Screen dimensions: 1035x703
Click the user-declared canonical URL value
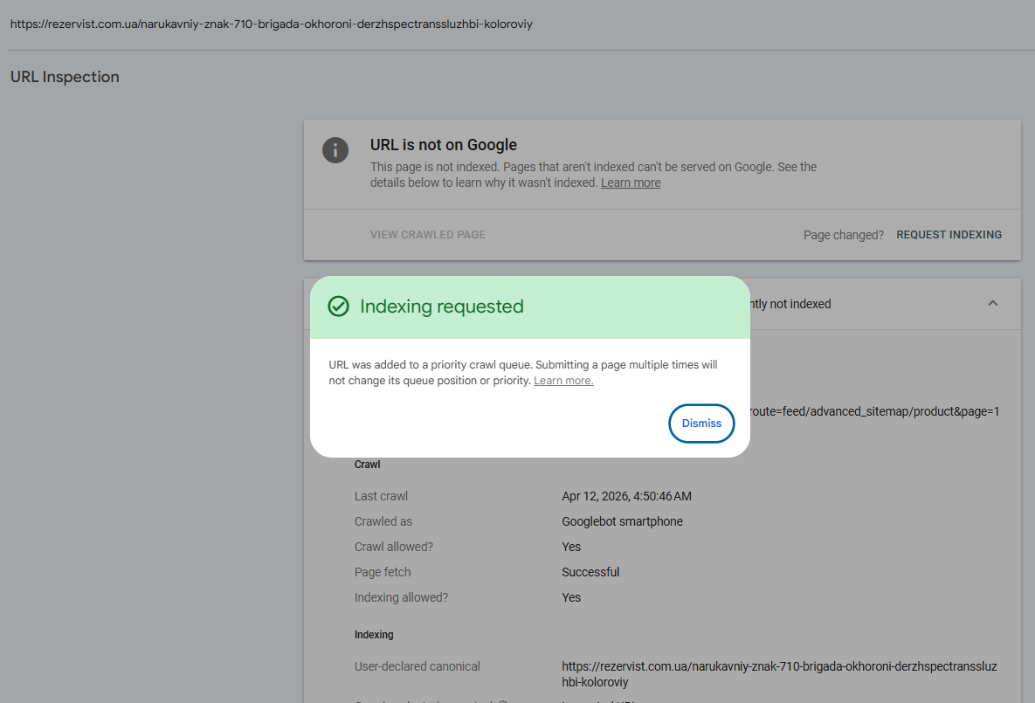[x=779, y=674]
